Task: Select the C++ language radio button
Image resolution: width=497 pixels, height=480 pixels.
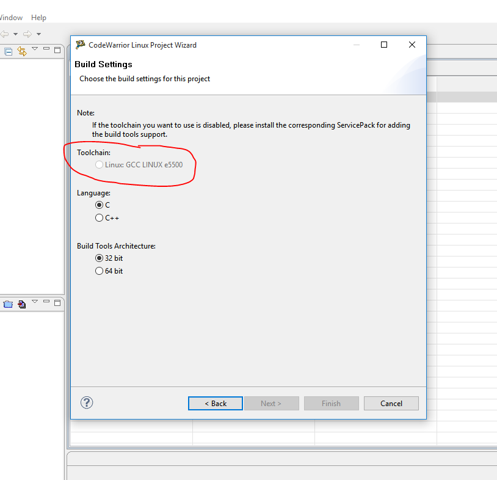Action: pos(99,218)
